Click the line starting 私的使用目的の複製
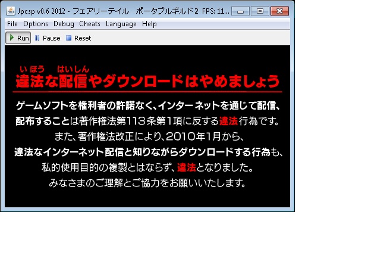 click(x=147, y=167)
